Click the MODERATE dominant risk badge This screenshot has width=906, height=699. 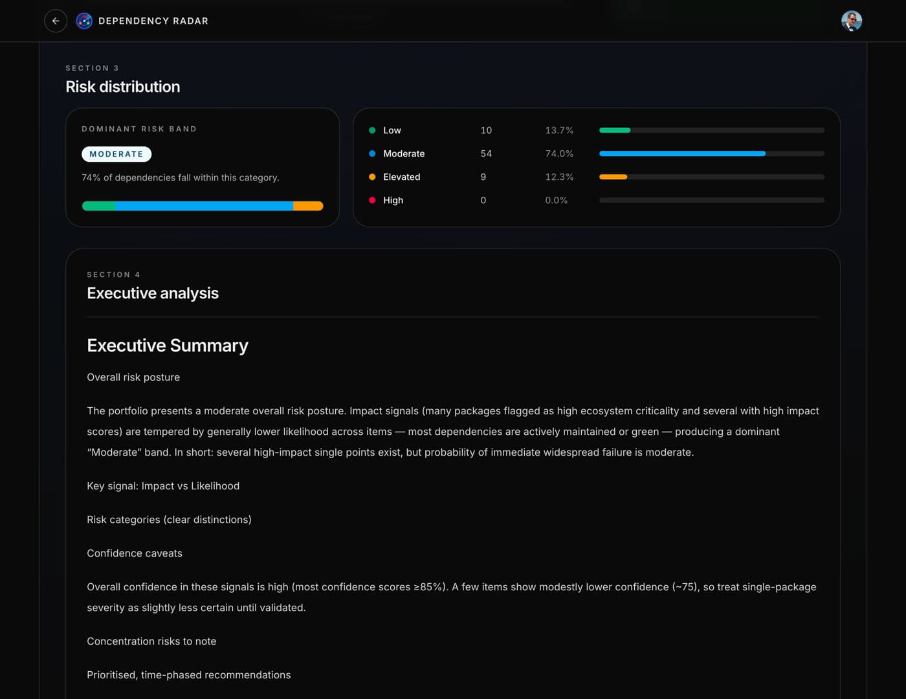coord(116,154)
